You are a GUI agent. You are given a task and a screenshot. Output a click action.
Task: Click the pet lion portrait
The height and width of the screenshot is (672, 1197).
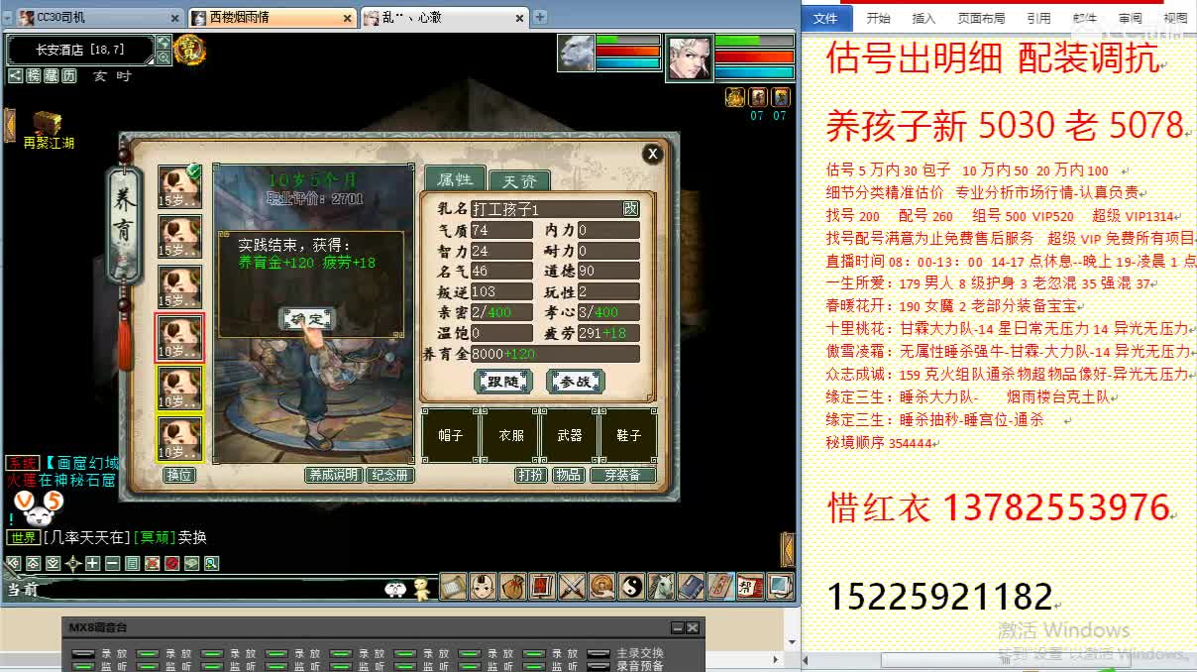tap(576, 53)
